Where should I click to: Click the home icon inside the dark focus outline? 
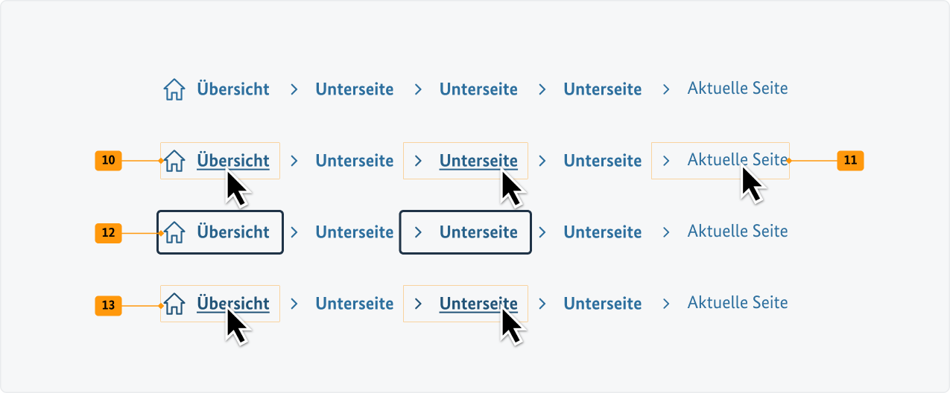click(x=174, y=232)
